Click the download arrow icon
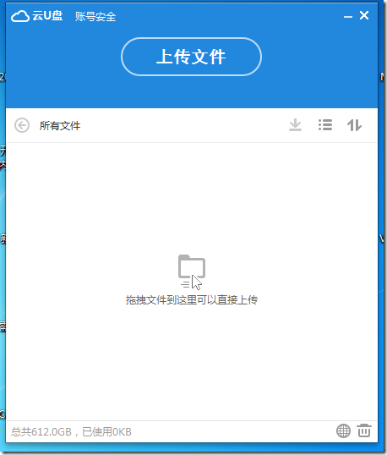Image resolution: width=387 pixels, height=455 pixels. click(295, 125)
